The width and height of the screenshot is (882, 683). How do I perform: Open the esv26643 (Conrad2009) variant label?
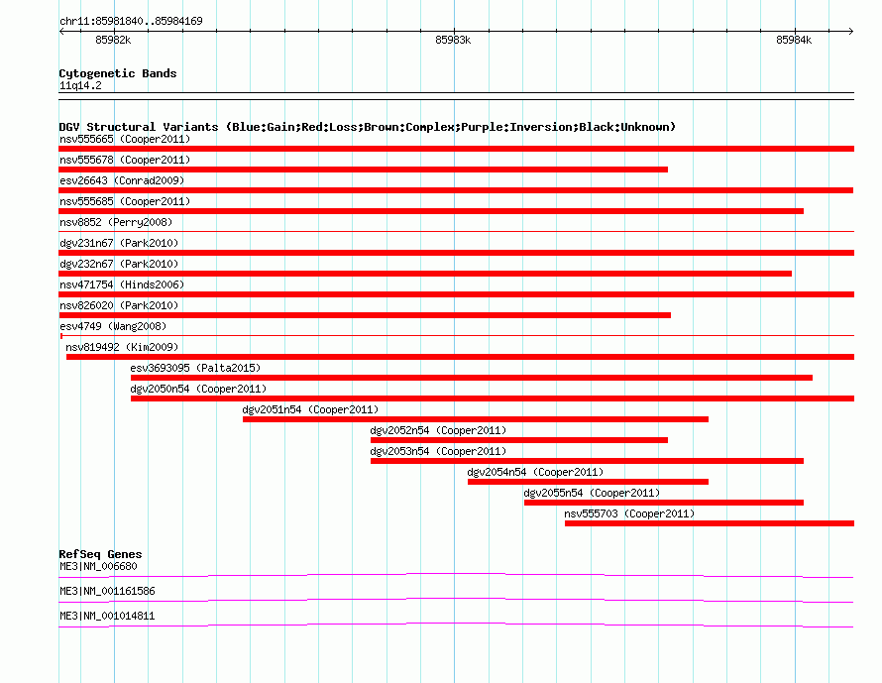pyautogui.click(x=122, y=180)
